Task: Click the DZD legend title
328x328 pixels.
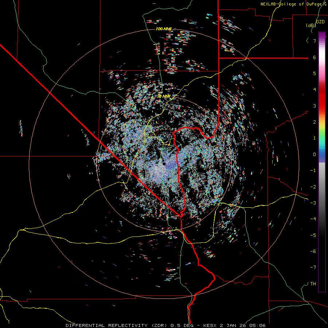Action: click(x=320, y=22)
